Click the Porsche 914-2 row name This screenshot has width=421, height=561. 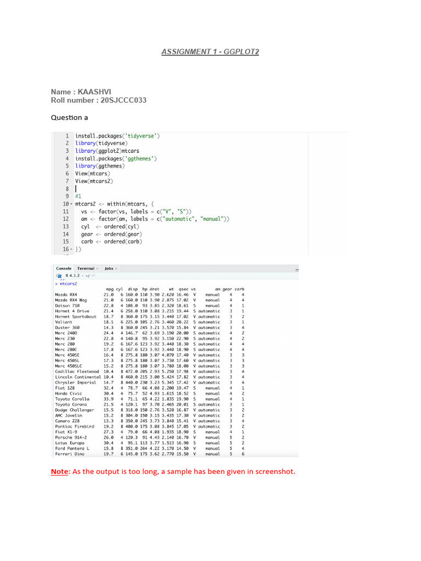click(x=71, y=438)
